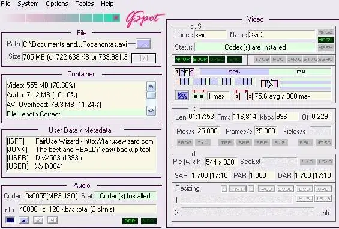Screen dimensions: 339x229
Task: Toggle the PROG scan indicator
Action: (x=184, y=143)
